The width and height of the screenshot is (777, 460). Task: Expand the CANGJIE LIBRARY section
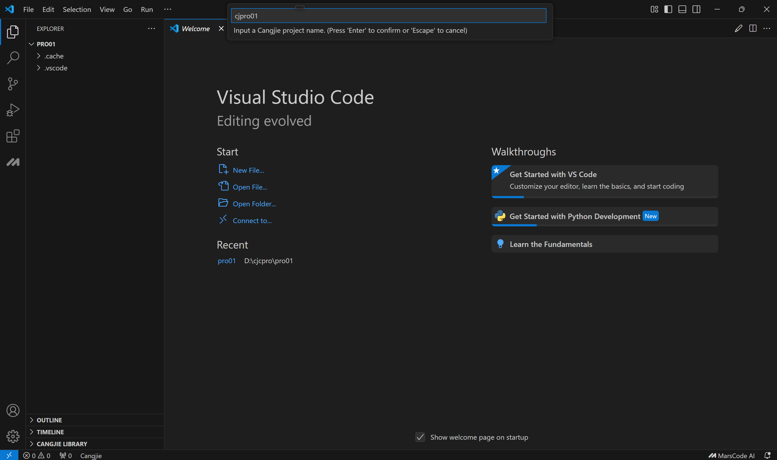(95, 444)
